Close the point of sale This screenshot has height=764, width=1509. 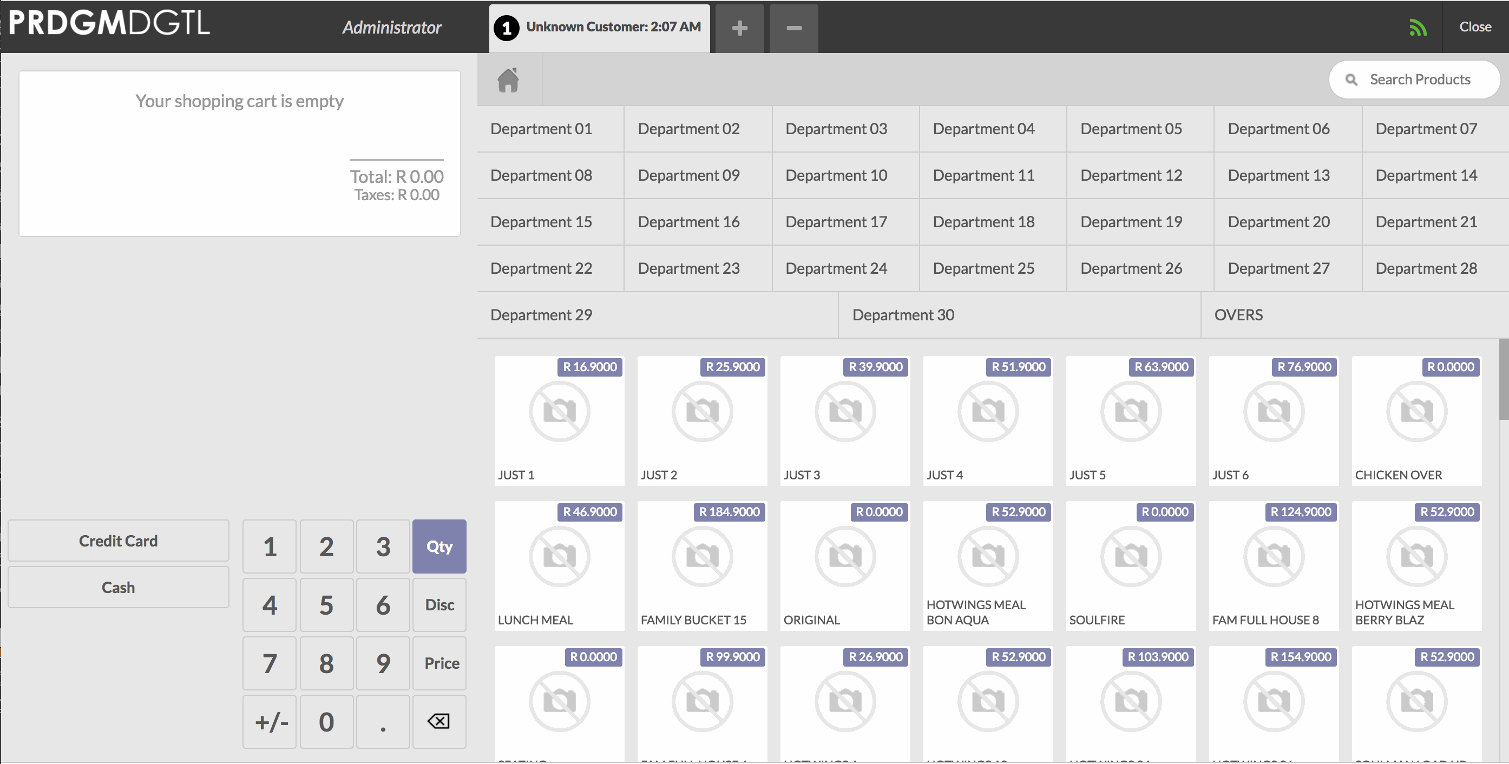1475,27
